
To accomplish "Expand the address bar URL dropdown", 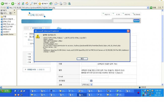I will point(148,7).
